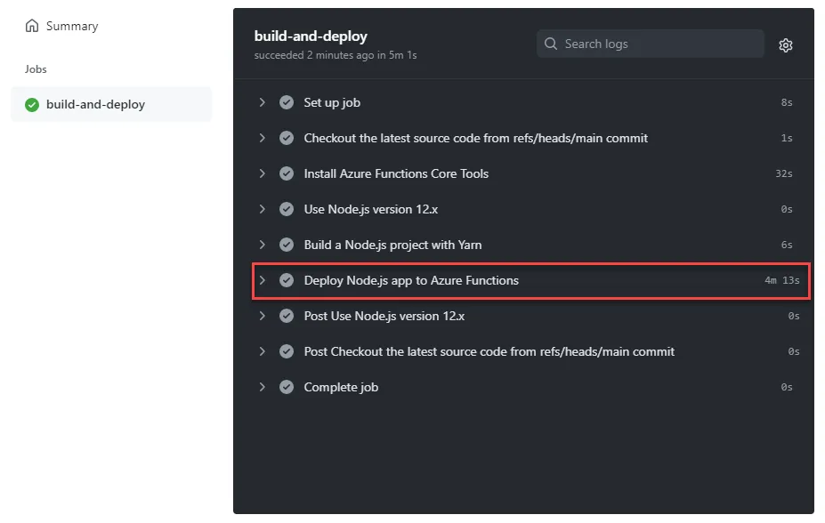
Task: Click the Post Checkout the latest source code label
Action: coord(489,351)
